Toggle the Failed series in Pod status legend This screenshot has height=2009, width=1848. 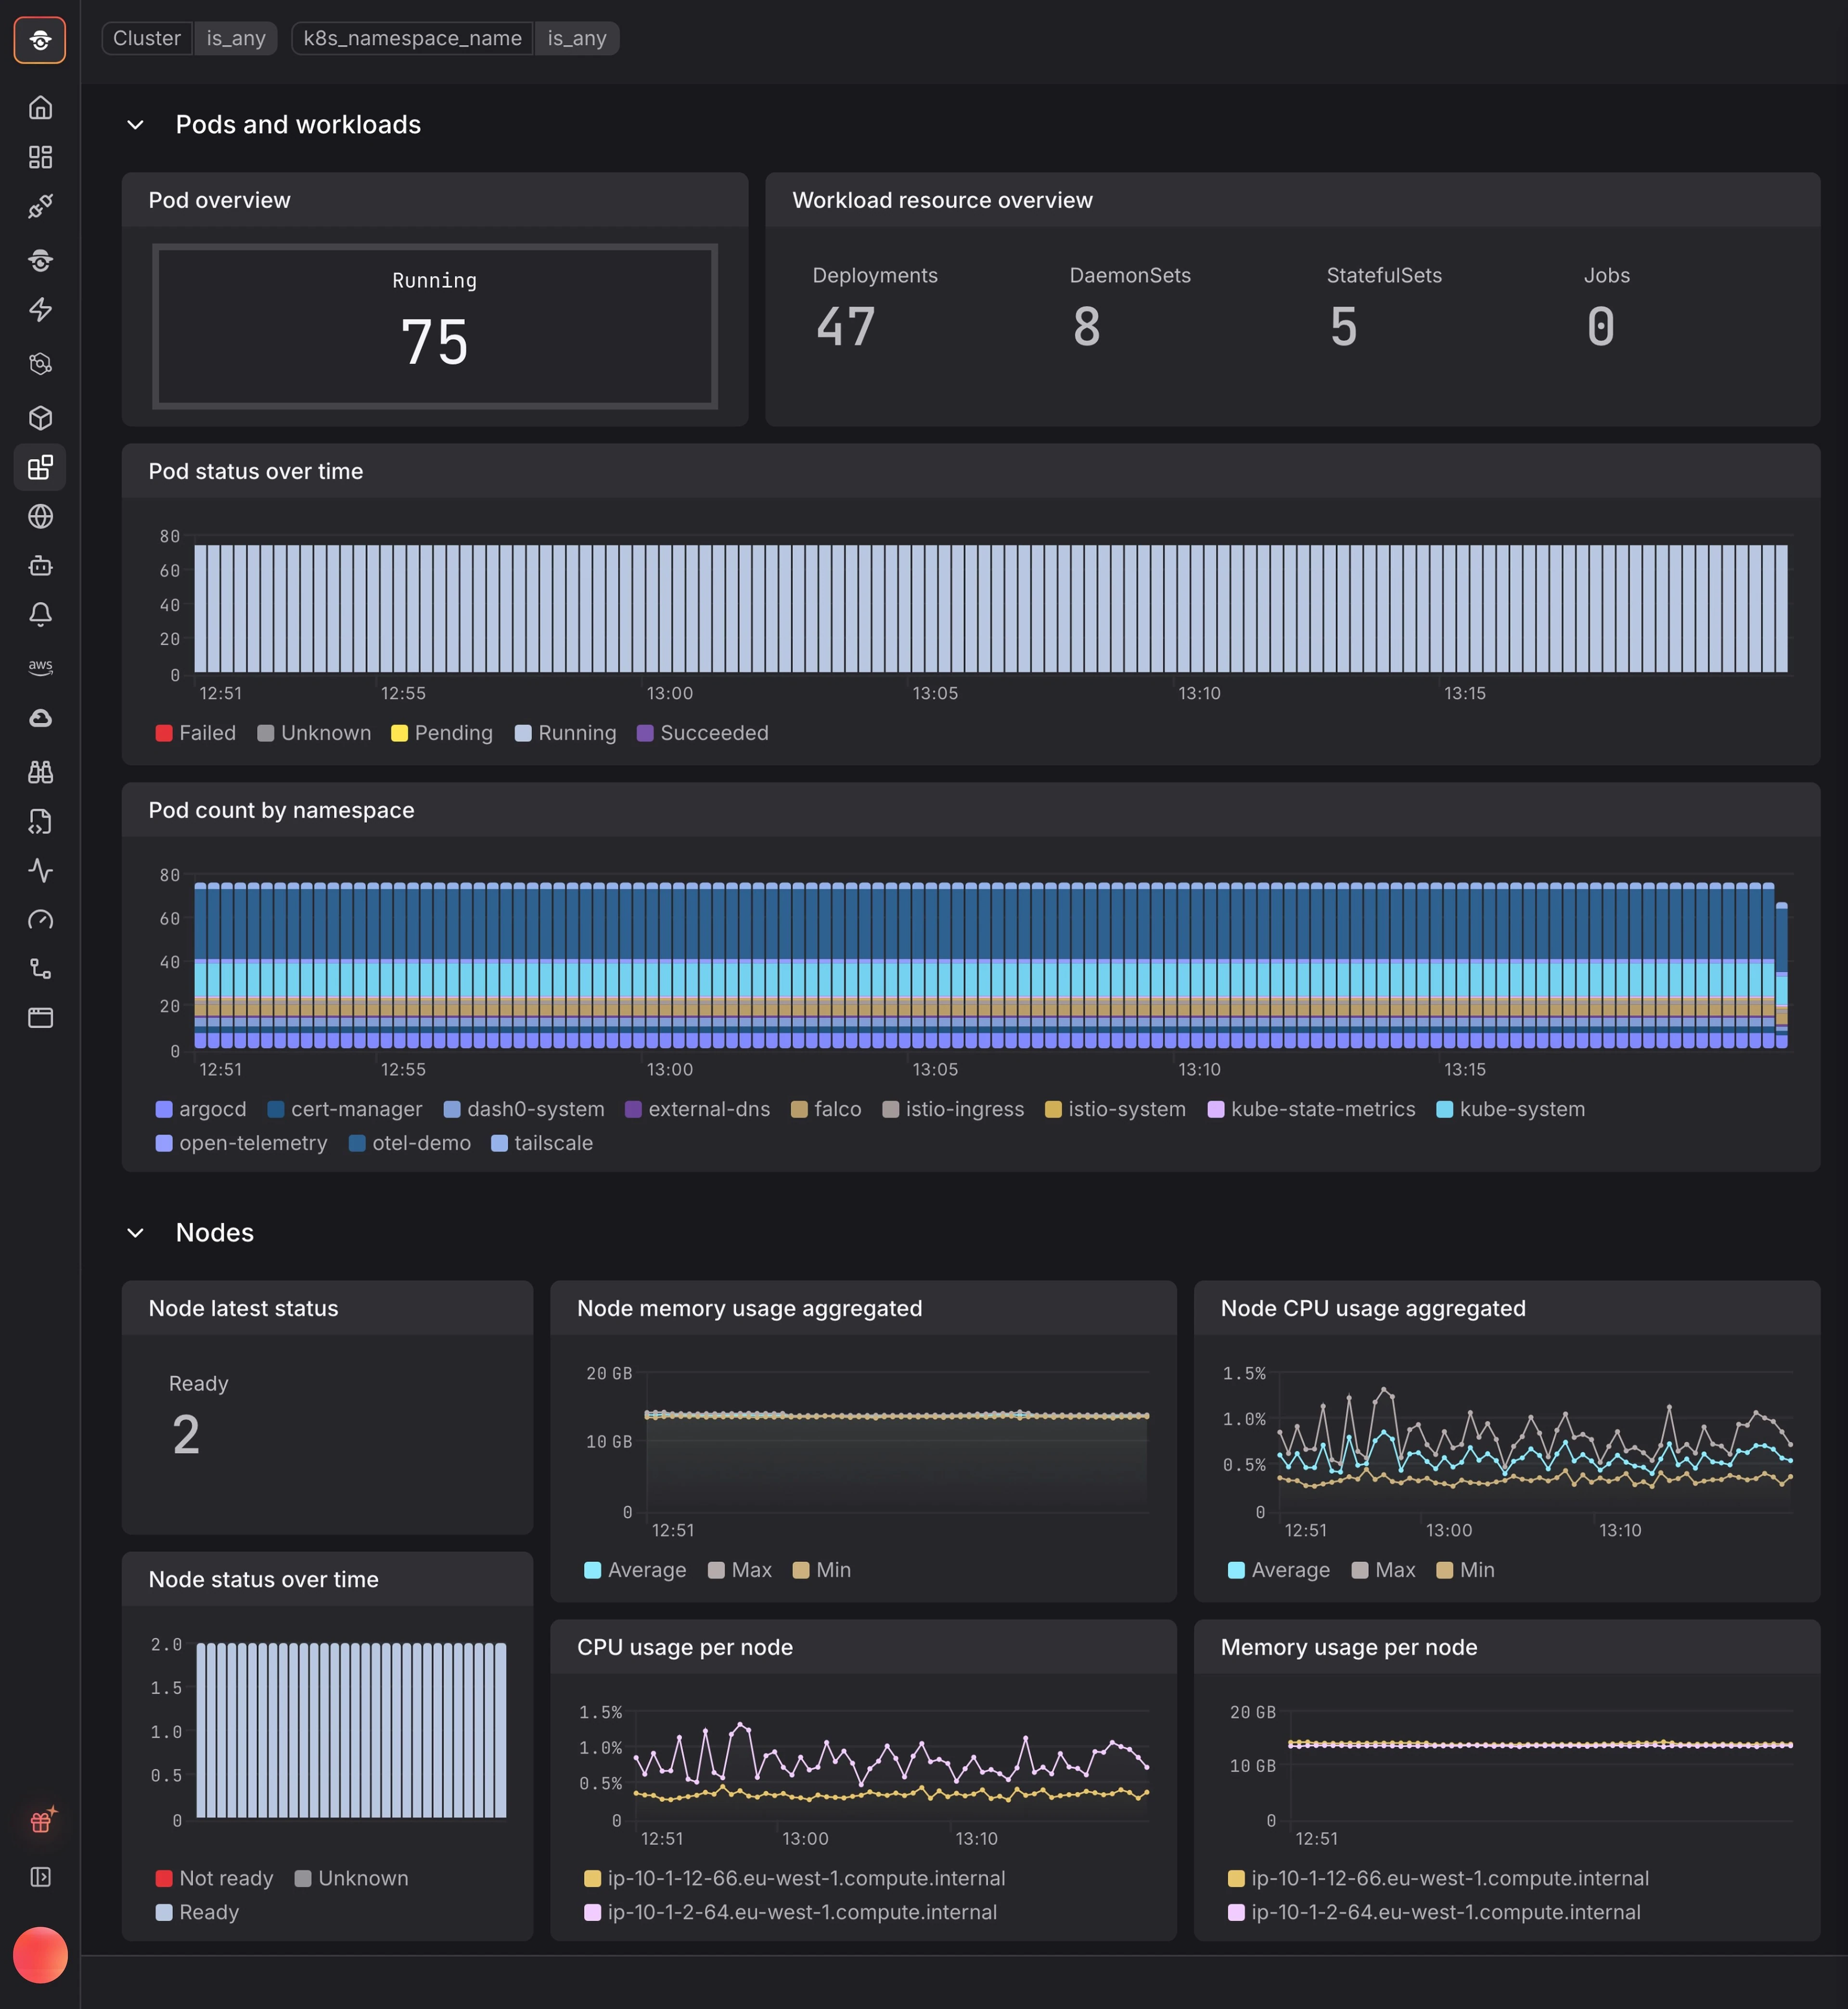(x=196, y=733)
